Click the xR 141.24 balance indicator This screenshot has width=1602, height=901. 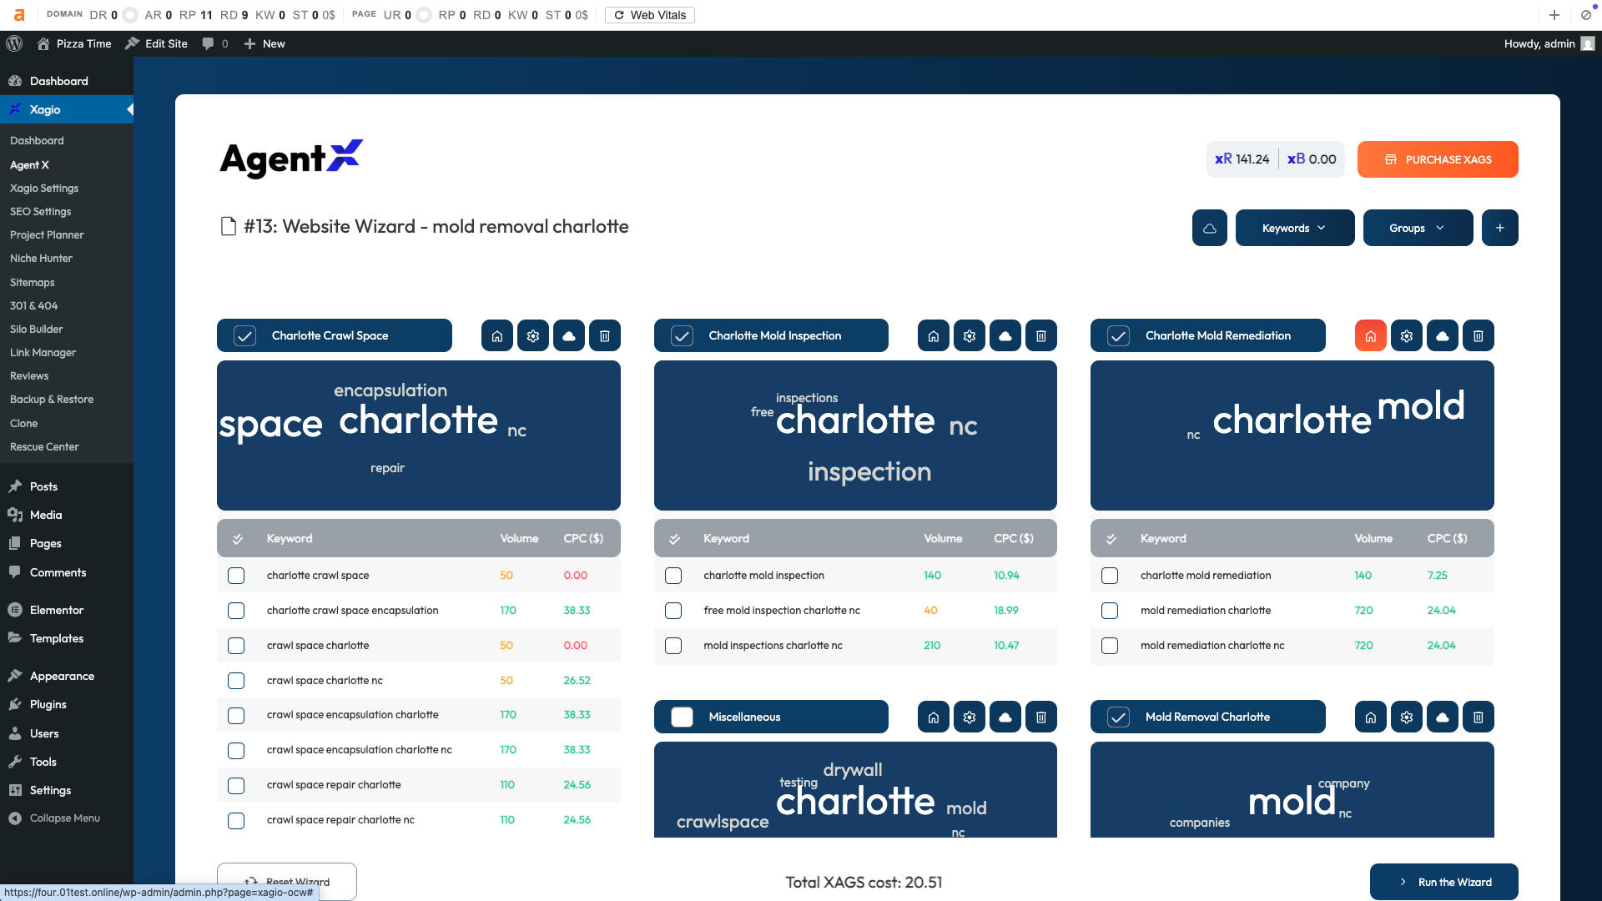coord(1242,159)
